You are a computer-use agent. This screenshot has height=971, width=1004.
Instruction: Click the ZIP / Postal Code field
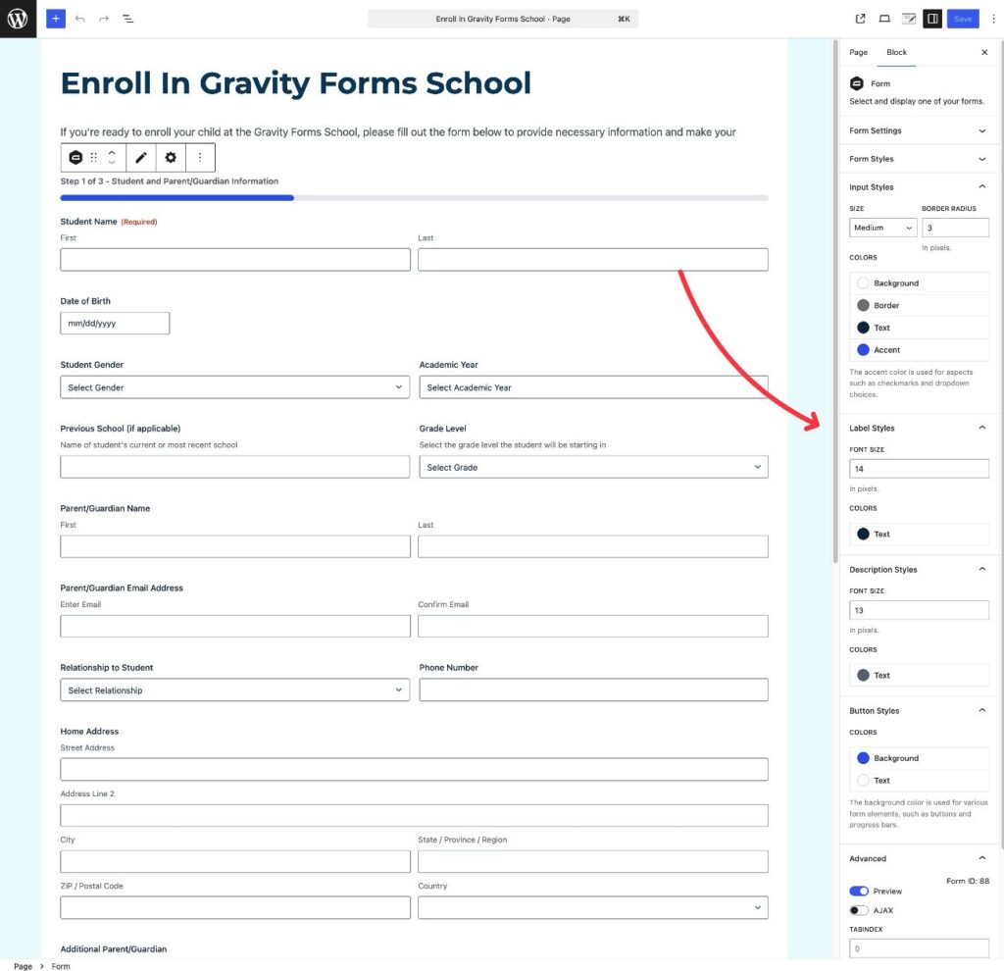tap(235, 907)
